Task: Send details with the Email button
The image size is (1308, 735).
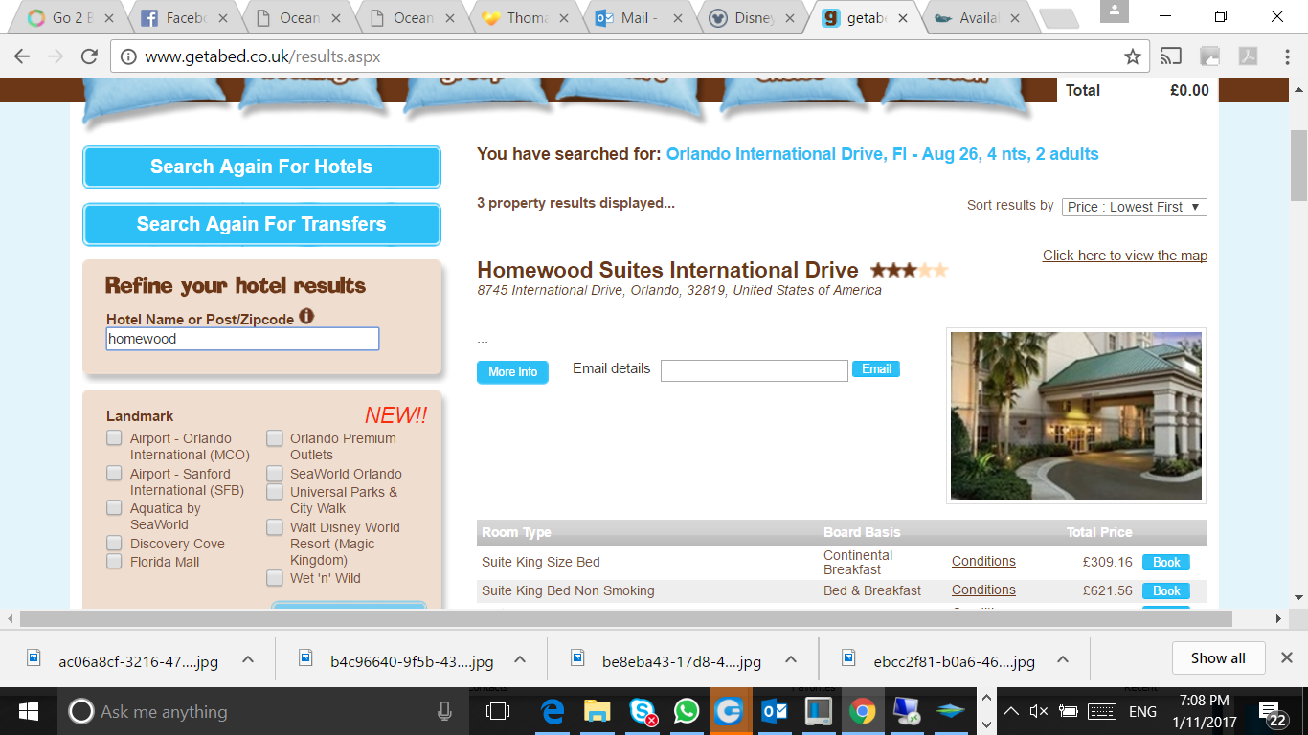Action: click(x=876, y=368)
